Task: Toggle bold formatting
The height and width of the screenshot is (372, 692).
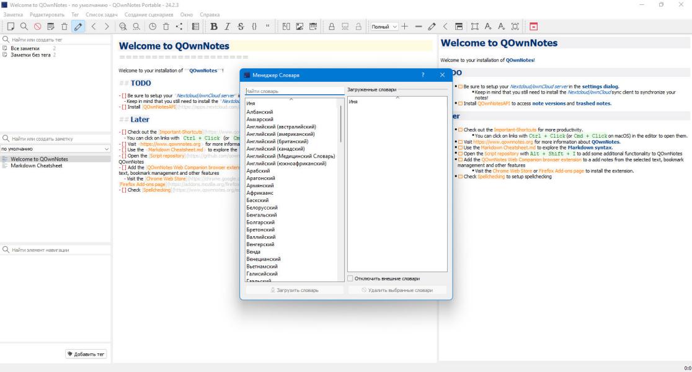Action: (x=214, y=27)
